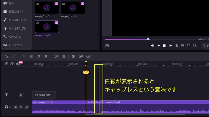The width and height of the screenshot is (209, 117).
Task: Click the marker shield icon
Action: click(x=39, y=57)
